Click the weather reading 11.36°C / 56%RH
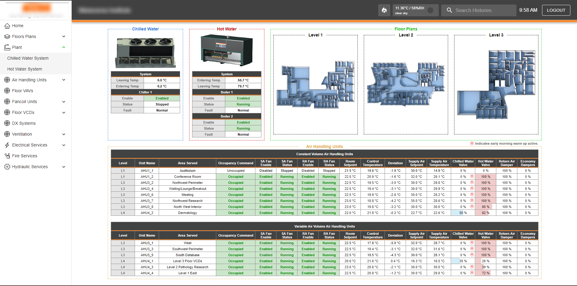The width and height of the screenshot is (577, 286). pyautogui.click(x=410, y=8)
